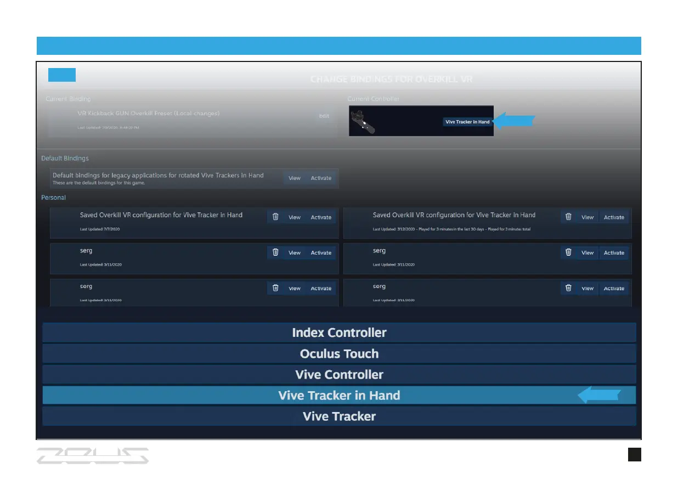
Task: Delete the second right-column serg binding
Action: point(569,289)
